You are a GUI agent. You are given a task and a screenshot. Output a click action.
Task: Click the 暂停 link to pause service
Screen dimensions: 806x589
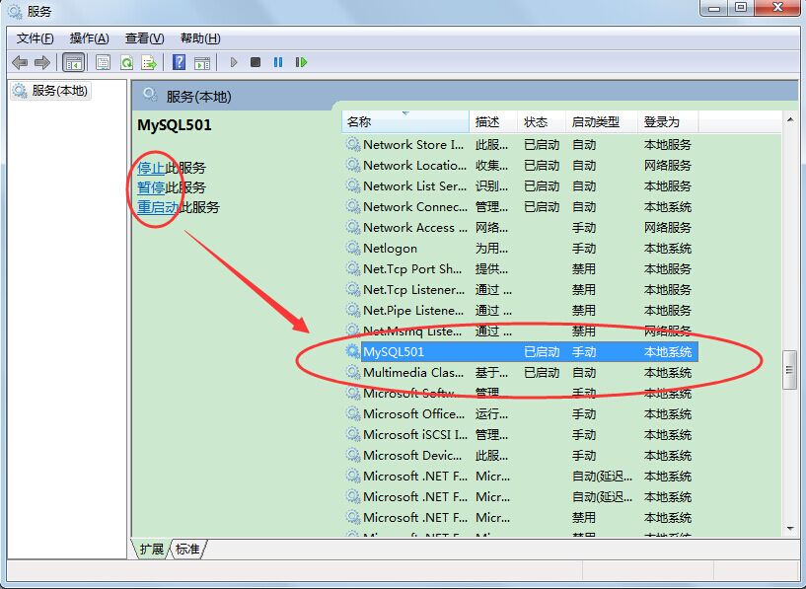pyautogui.click(x=151, y=187)
